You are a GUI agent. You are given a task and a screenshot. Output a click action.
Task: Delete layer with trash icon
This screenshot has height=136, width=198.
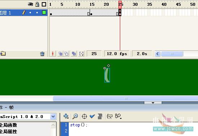click(x=42, y=54)
